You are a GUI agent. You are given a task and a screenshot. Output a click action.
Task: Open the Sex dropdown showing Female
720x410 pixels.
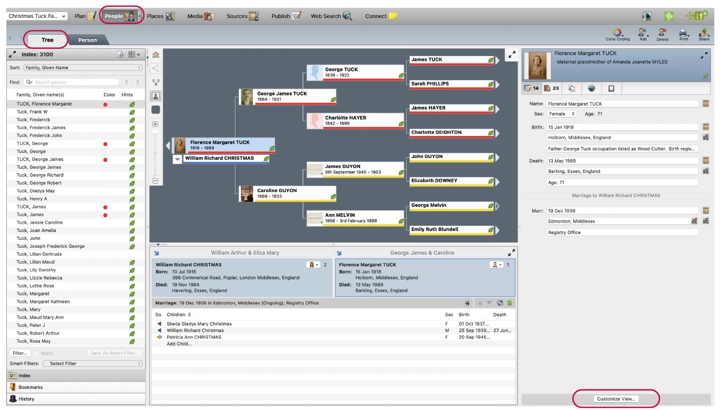click(x=561, y=114)
